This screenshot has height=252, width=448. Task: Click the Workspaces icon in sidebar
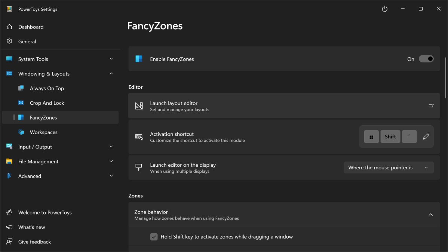tap(21, 132)
